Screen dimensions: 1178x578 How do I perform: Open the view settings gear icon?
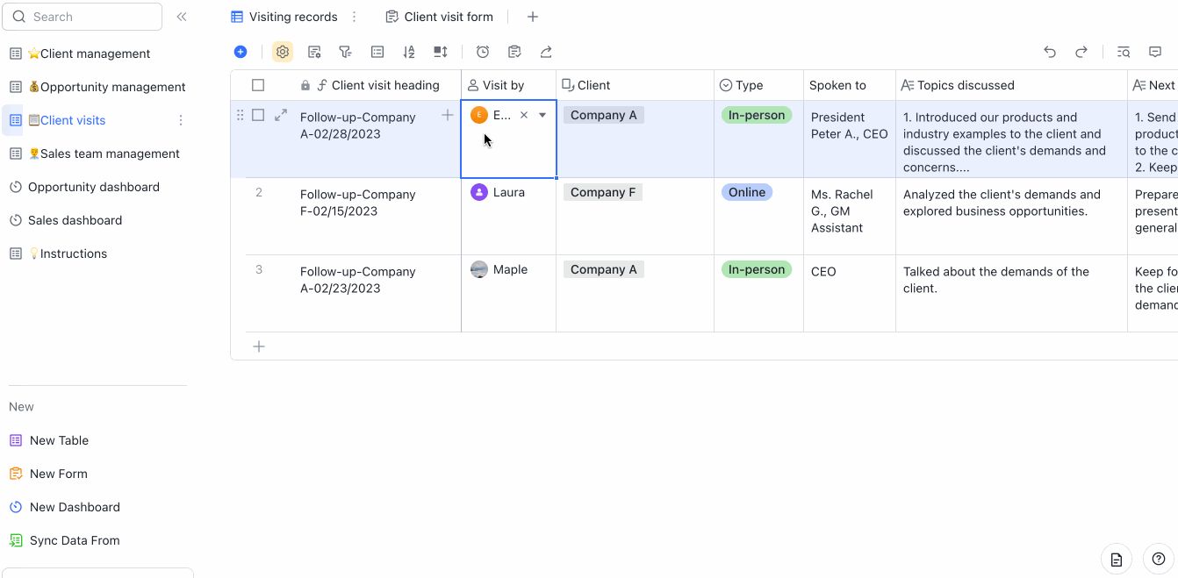(282, 52)
